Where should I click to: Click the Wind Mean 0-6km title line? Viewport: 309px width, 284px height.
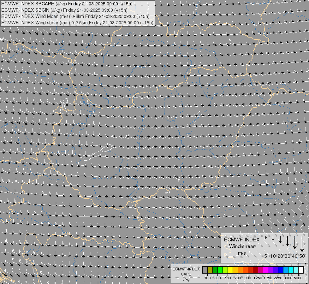click(x=75, y=16)
